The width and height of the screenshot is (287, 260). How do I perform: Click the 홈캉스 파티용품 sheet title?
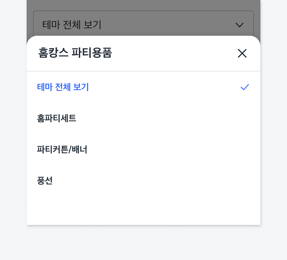tap(75, 53)
